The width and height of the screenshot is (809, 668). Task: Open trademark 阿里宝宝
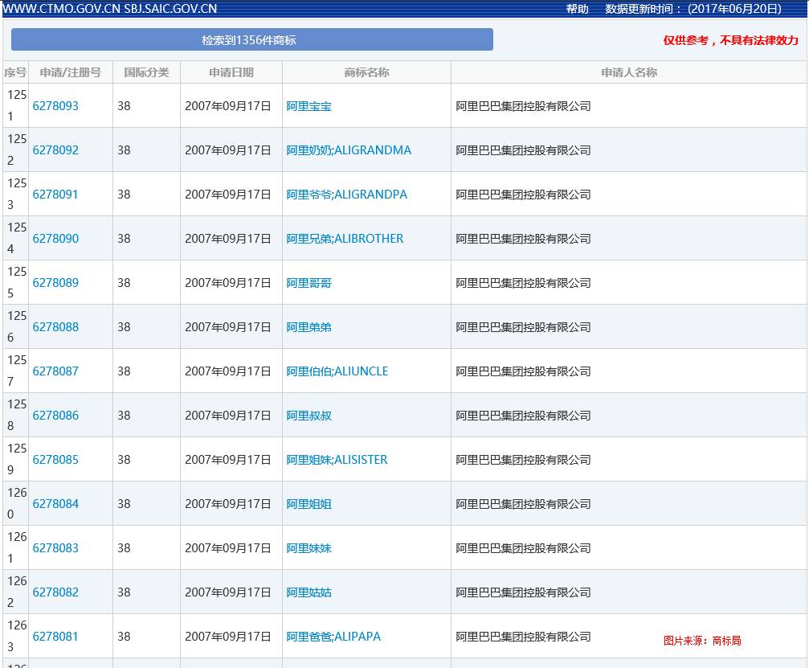[308, 106]
